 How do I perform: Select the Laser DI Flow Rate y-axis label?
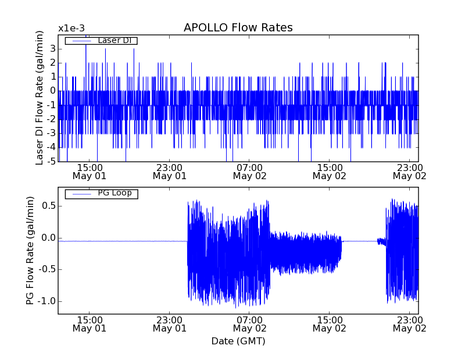coord(40,98)
